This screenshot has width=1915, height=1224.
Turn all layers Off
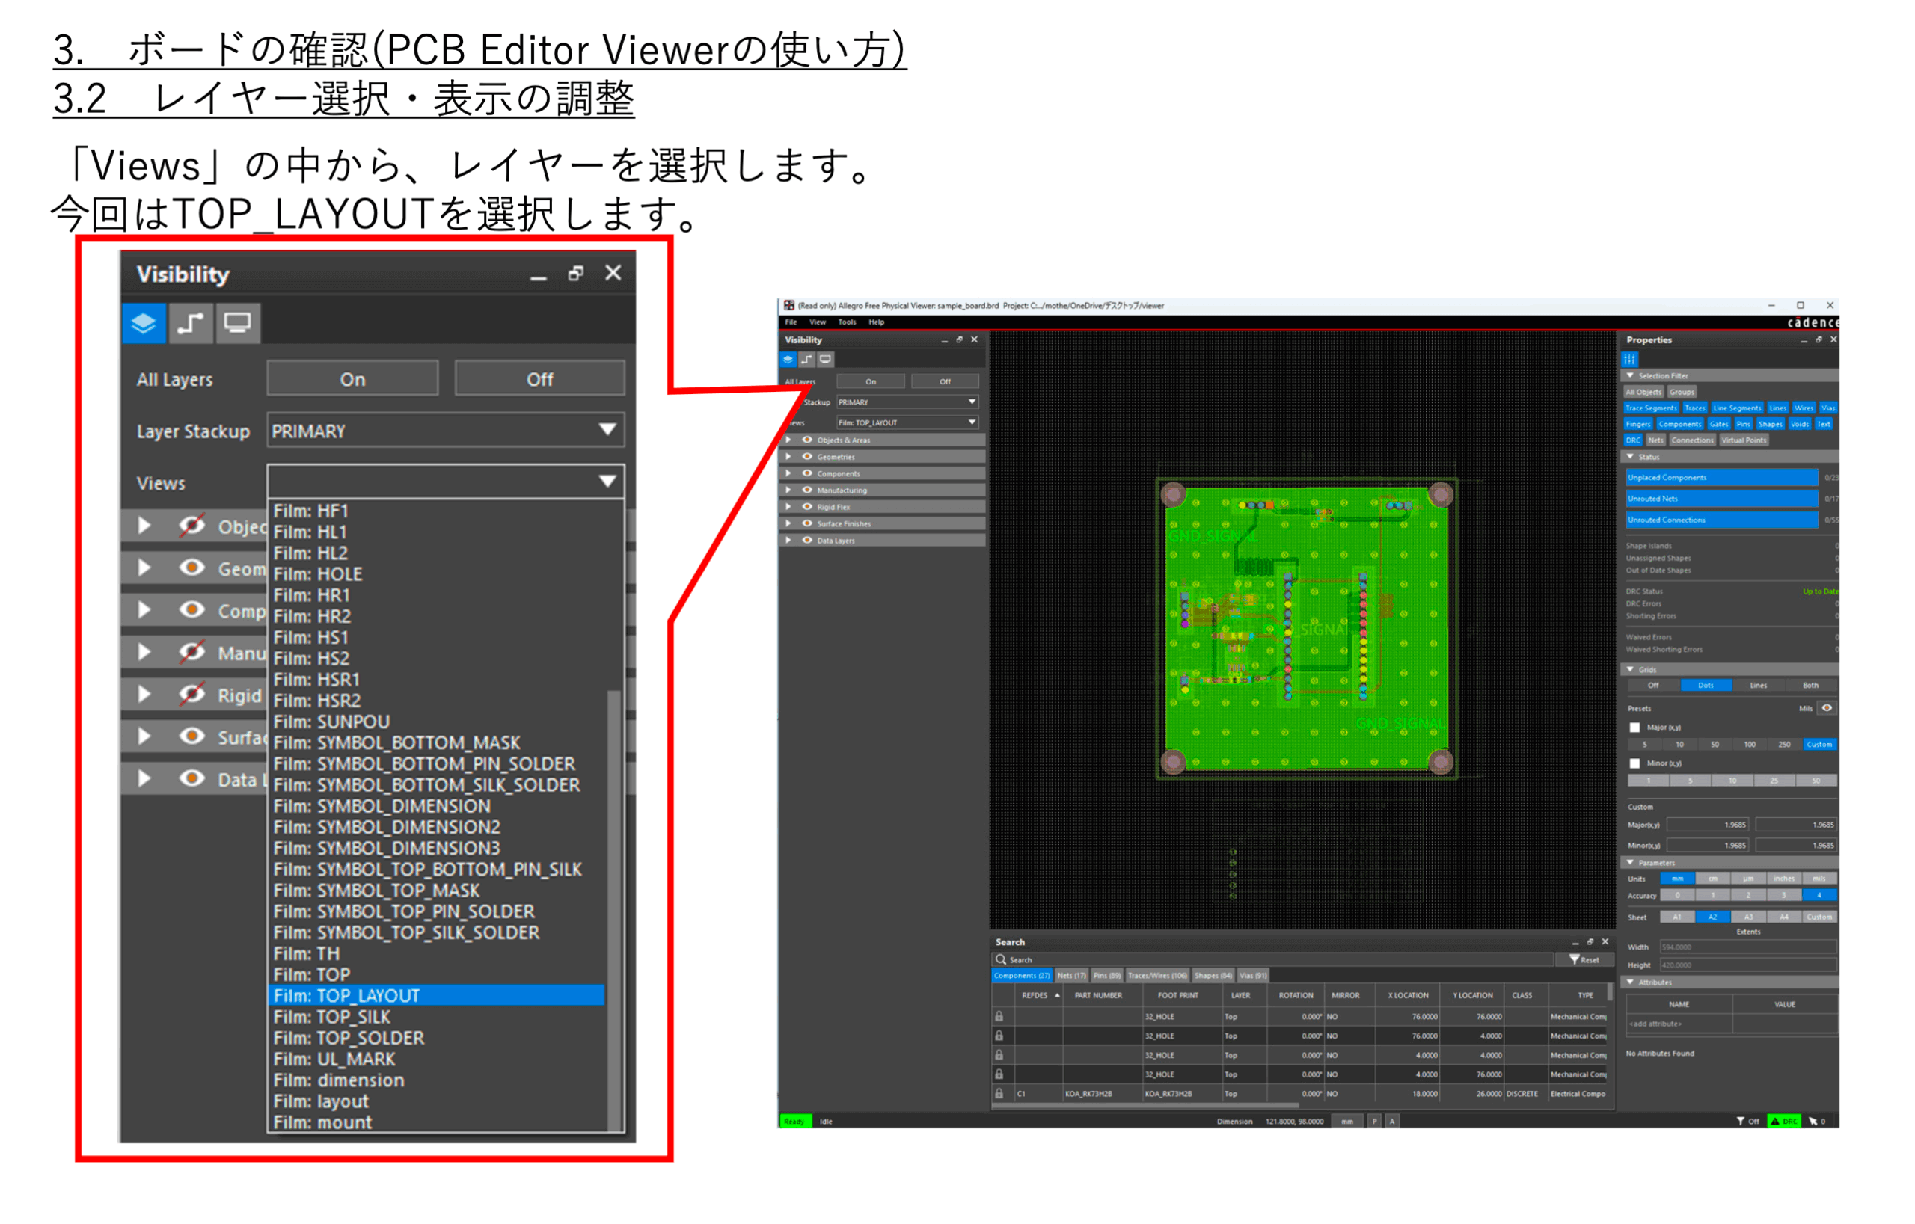pyautogui.click(x=539, y=379)
